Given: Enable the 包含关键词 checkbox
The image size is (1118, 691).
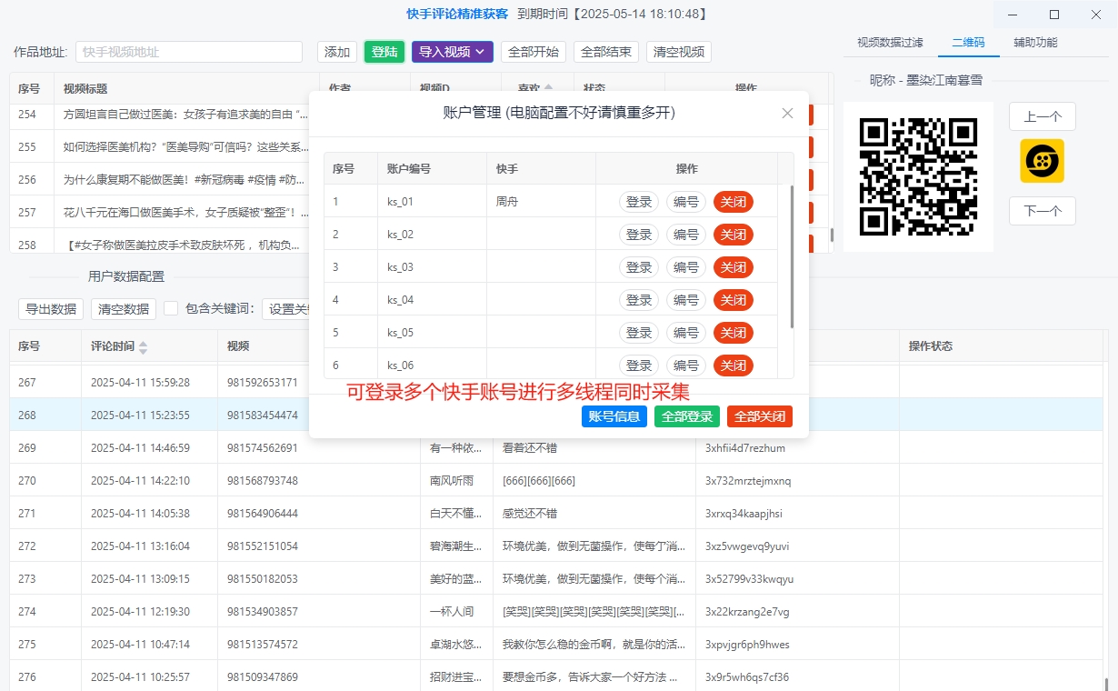Looking at the screenshot, I should [x=170, y=307].
